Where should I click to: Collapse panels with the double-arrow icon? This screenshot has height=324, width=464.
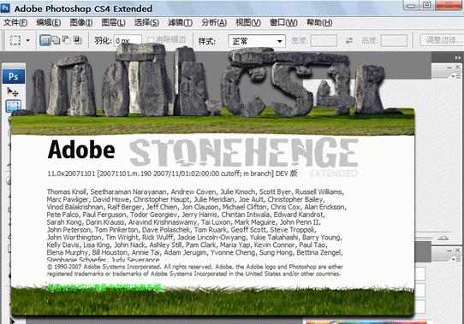click(458, 57)
